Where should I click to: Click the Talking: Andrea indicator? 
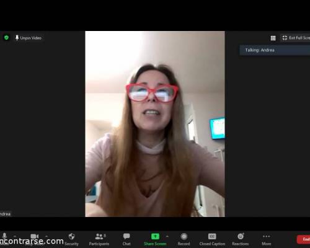click(275, 50)
